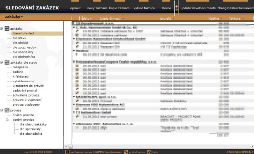The width and height of the screenshot is (254, 154).
Task: Click the server status icon at bottom
Action: point(67,152)
